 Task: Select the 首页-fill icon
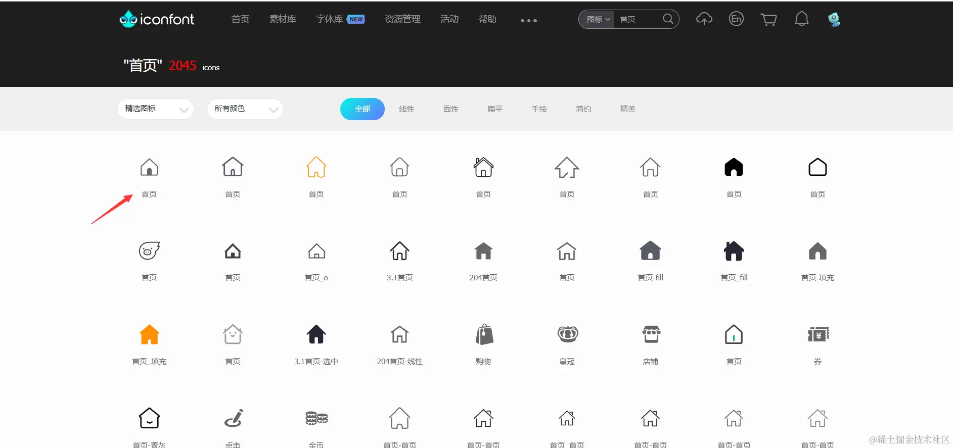pos(651,251)
